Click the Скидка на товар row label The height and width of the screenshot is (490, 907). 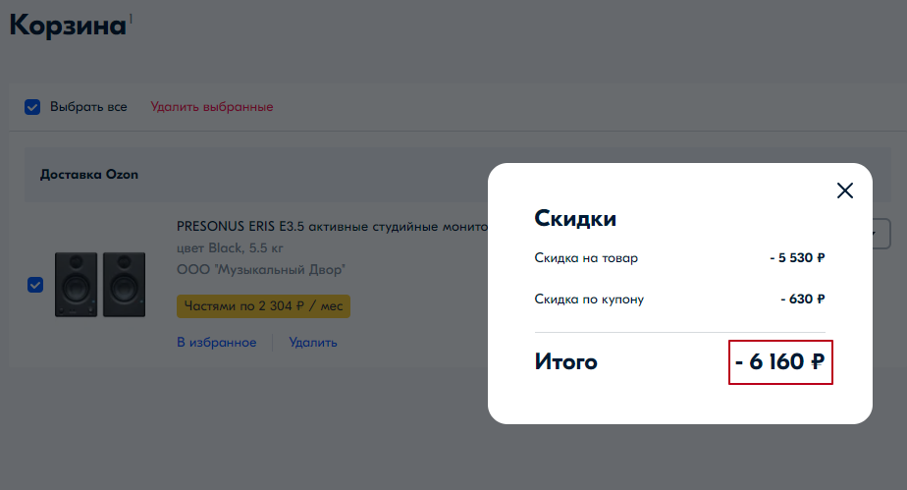[x=586, y=258]
